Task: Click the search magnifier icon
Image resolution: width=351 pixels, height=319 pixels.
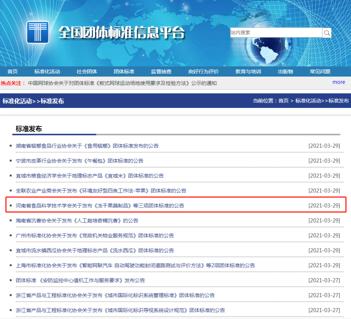Action: 327,33
